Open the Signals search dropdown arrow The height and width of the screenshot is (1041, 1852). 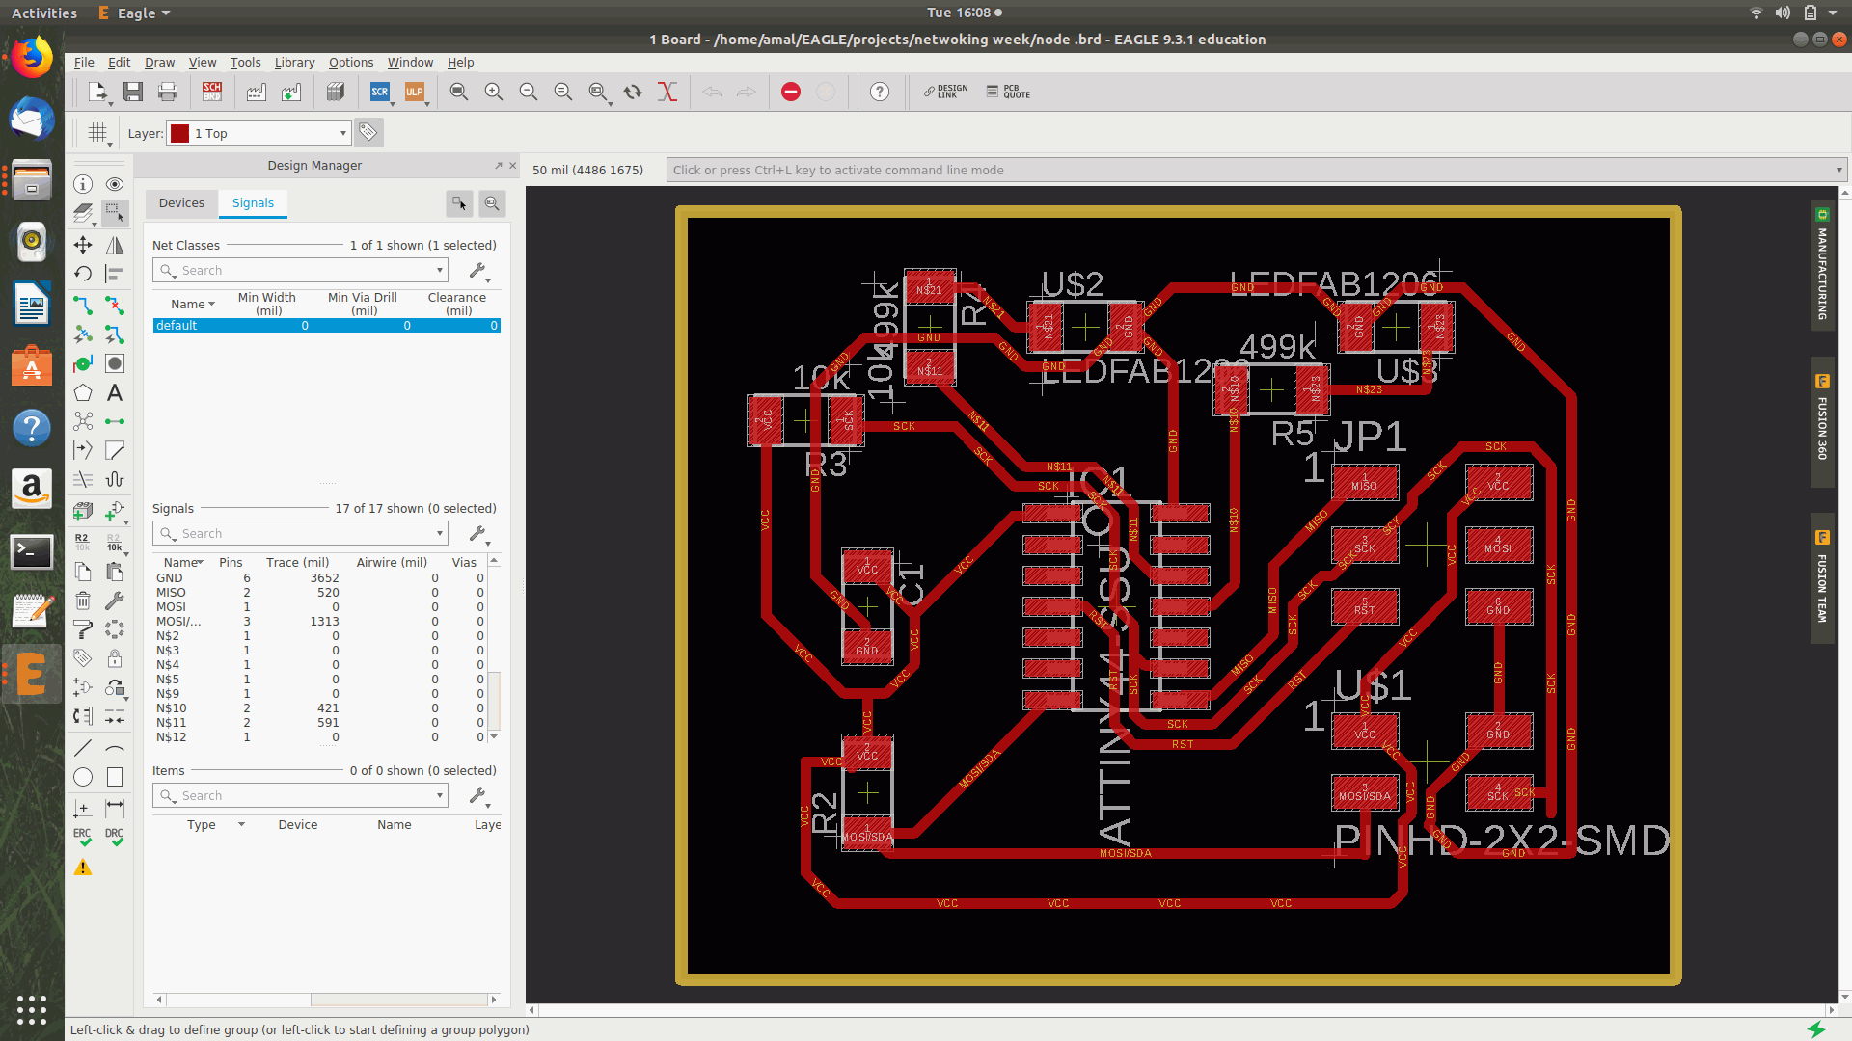[x=440, y=533]
